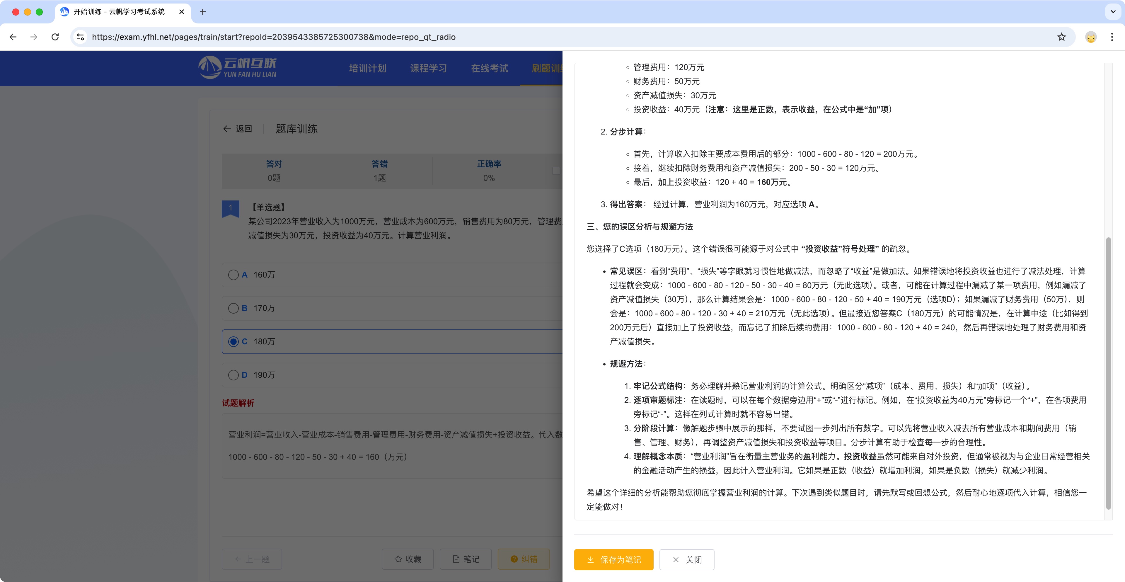Image resolution: width=1125 pixels, height=582 pixels.
Task: Close the analysis panel via 关闭
Action: 686,560
